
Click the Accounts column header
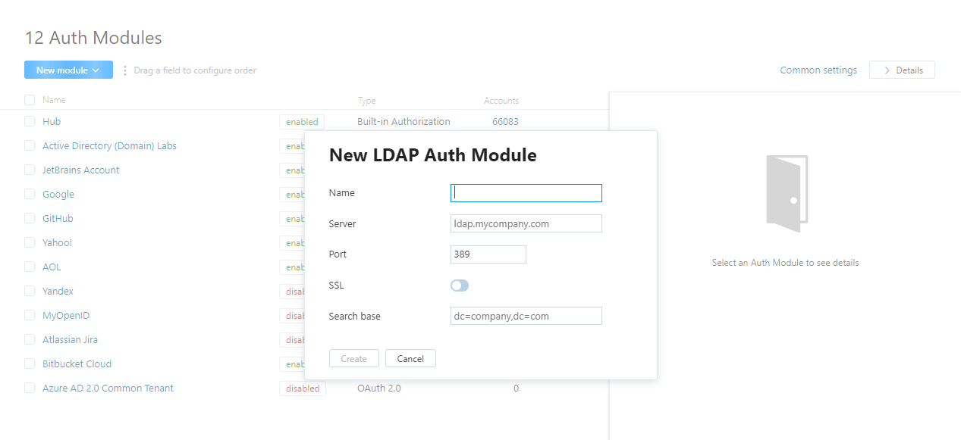coord(501,100)
